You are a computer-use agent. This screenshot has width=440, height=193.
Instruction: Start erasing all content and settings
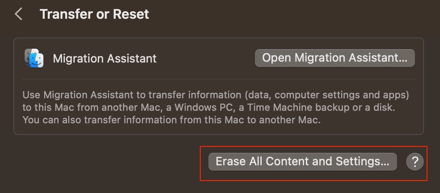302,162
